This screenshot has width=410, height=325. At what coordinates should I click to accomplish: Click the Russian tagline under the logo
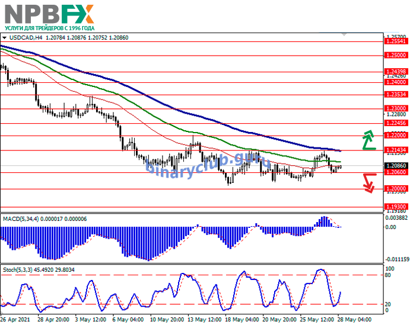[x=50, y=28]
